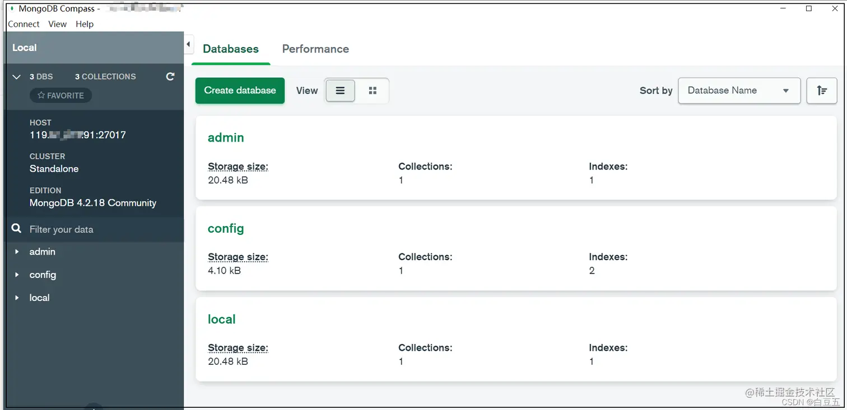This screenshot has width=847, height=410.
Task: Click the host address ending 91:27017
Action: (77, 135)
